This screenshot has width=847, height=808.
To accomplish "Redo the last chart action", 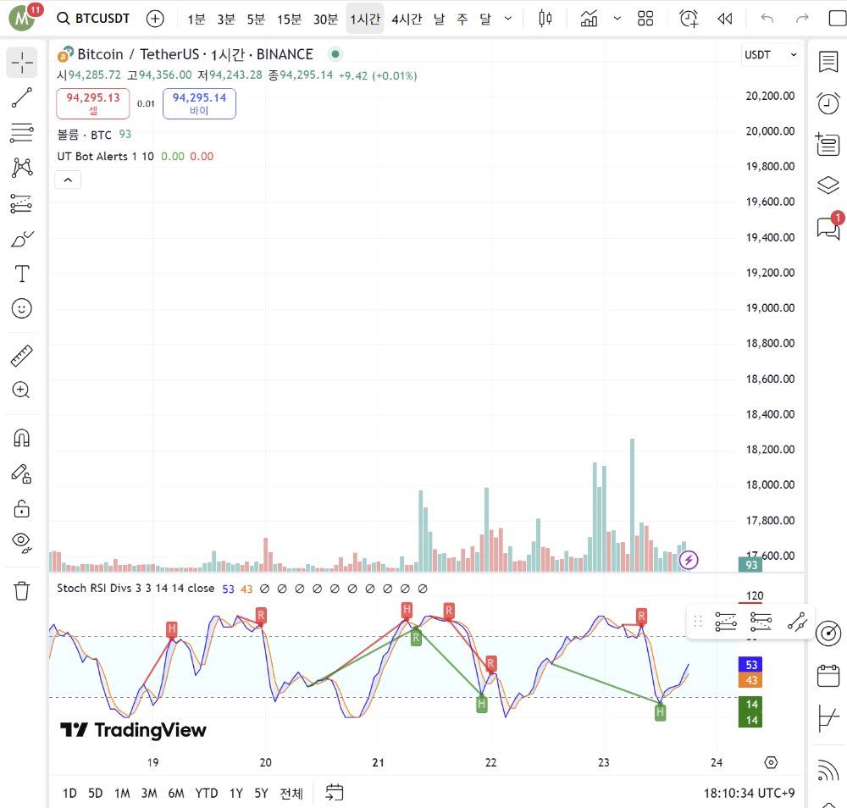I will (802, 19).
